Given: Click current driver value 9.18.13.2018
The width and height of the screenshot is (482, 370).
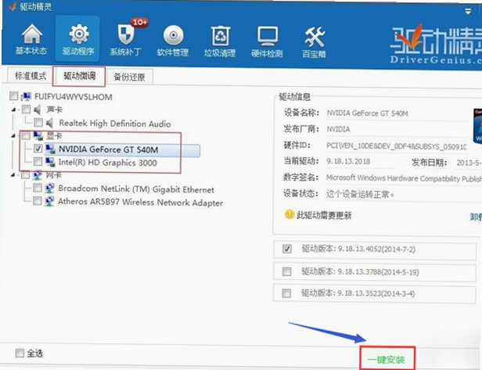Looking at the screenshot, I should point(348,161).
